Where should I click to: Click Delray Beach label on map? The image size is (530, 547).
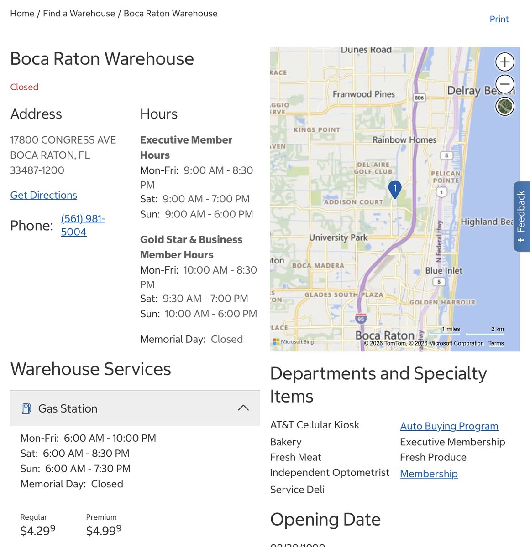click(480, 91)
